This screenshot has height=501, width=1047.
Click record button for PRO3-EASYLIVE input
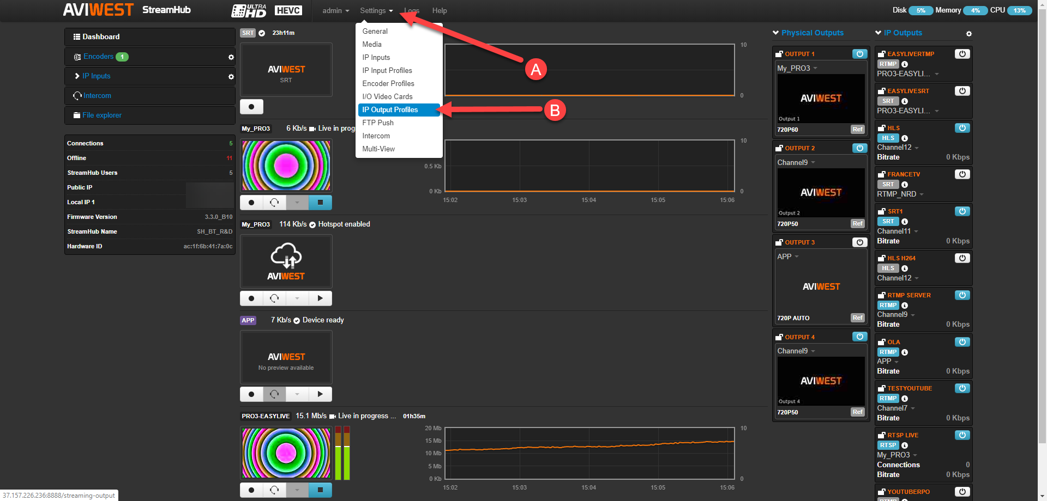251,490
